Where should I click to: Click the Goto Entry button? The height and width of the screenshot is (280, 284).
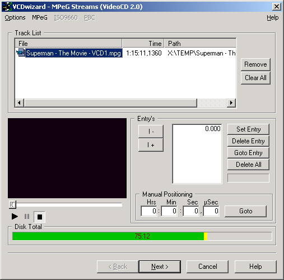[248, 153]
